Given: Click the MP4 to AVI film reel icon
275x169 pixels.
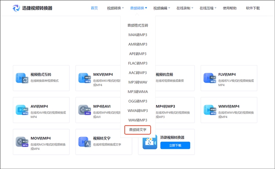Looking at the screenshot, I should tap(85, 110).
